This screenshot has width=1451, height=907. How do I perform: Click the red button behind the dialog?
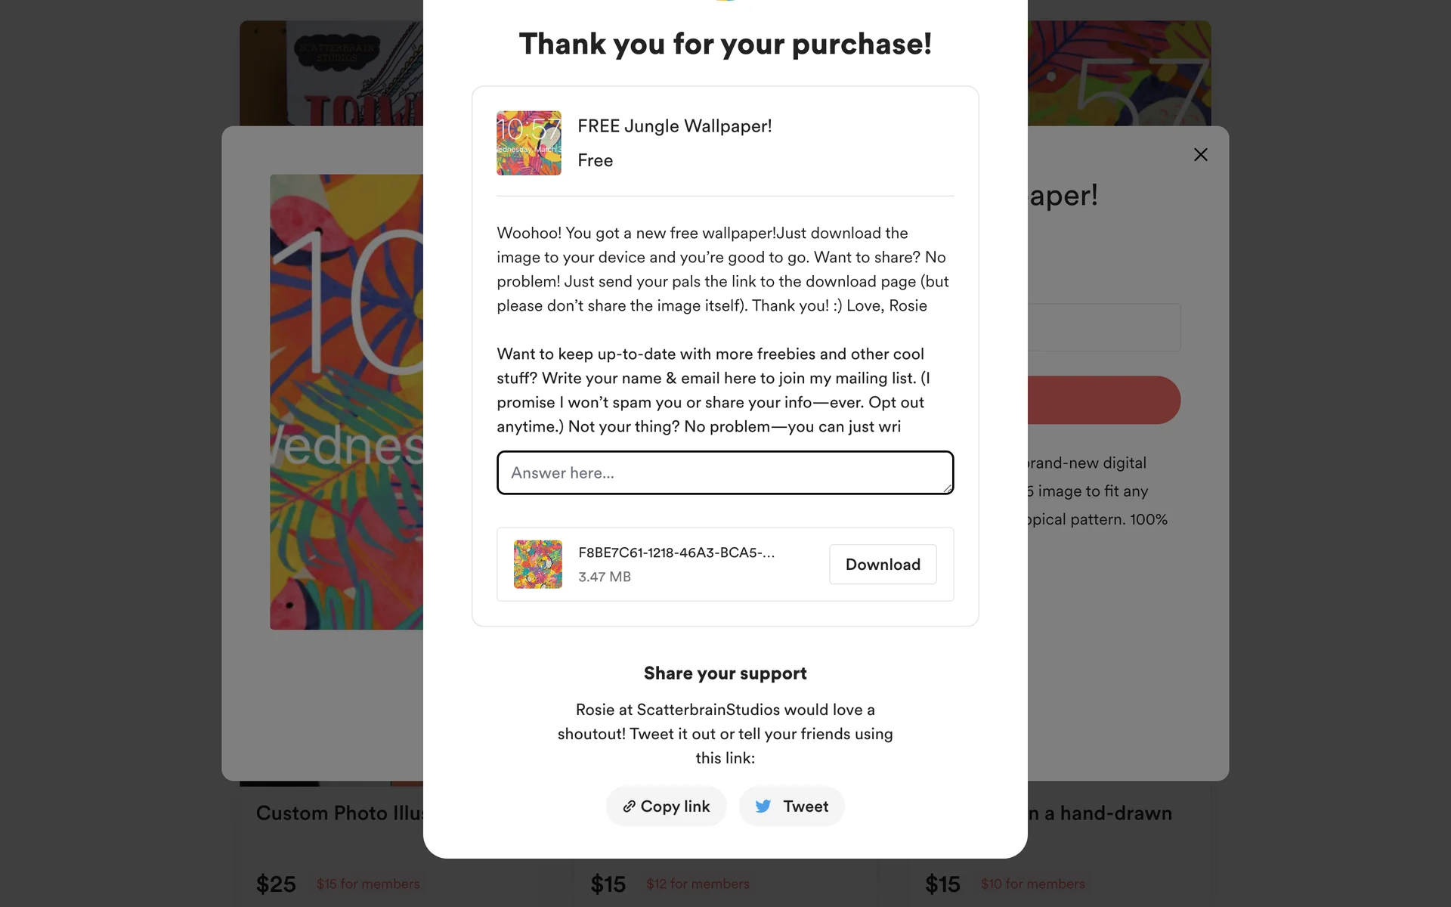click(x=1103, y=400)
